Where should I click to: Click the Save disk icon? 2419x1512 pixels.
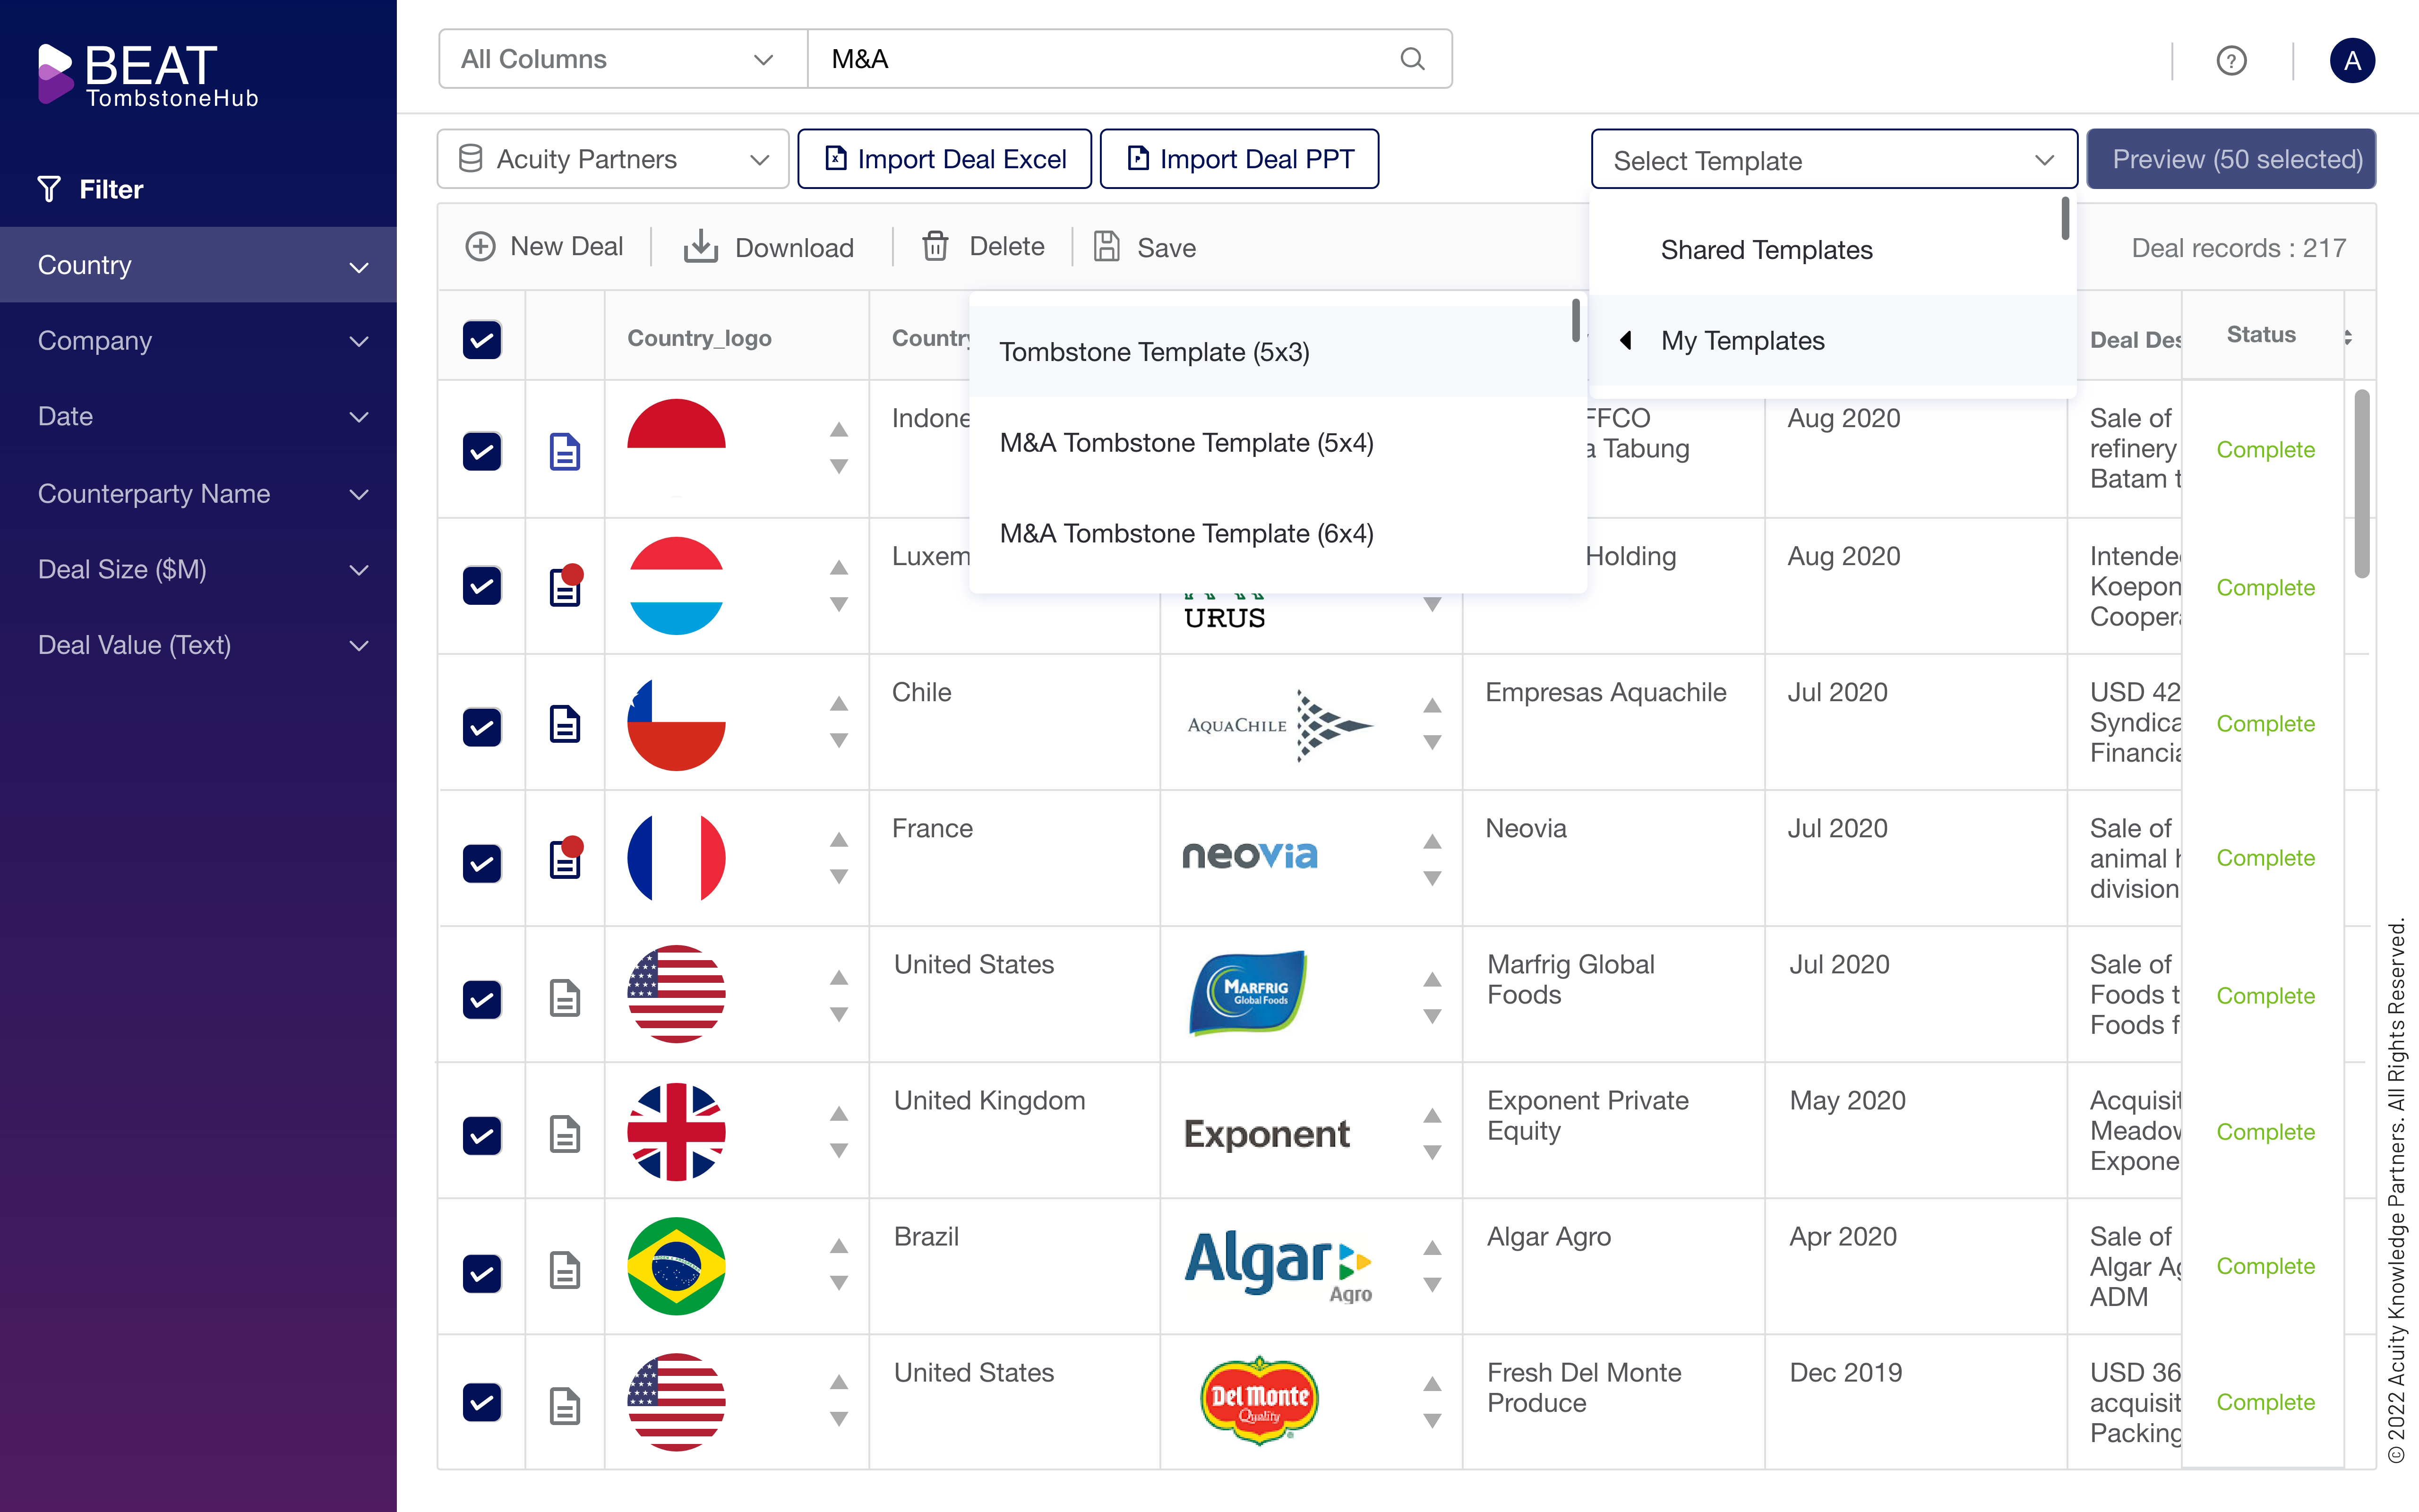click(x=1107, y=246)
